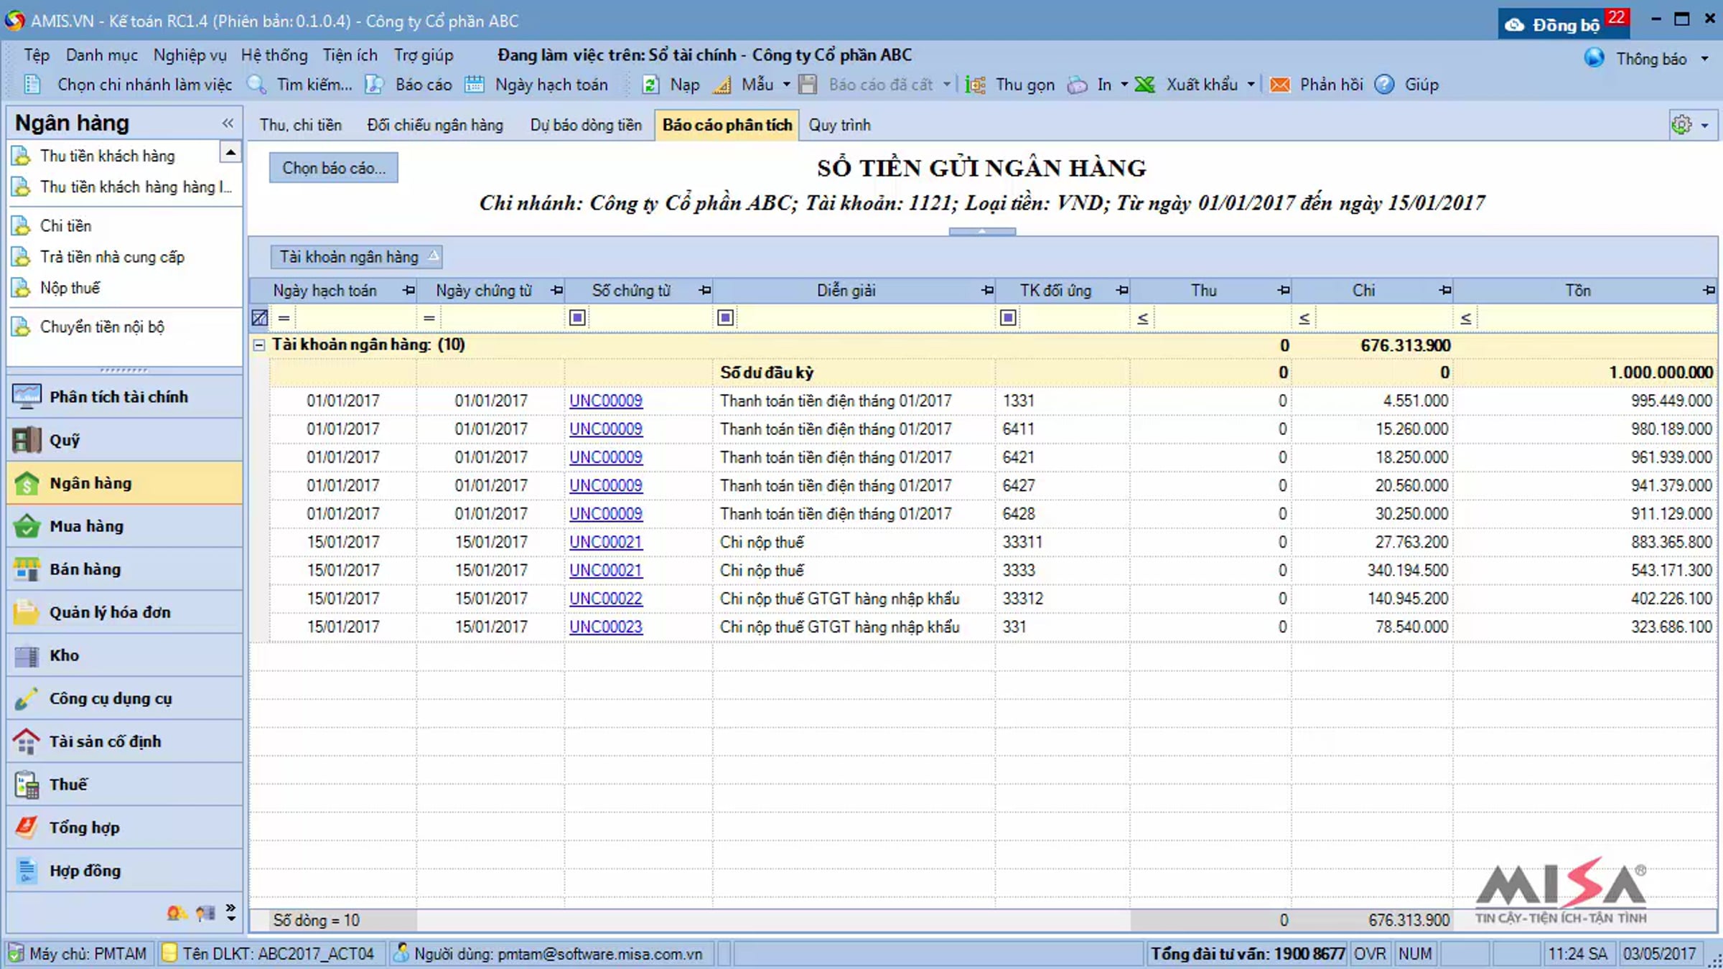
Task: Open voucher link UNC00023
Action: click(605, 627)
